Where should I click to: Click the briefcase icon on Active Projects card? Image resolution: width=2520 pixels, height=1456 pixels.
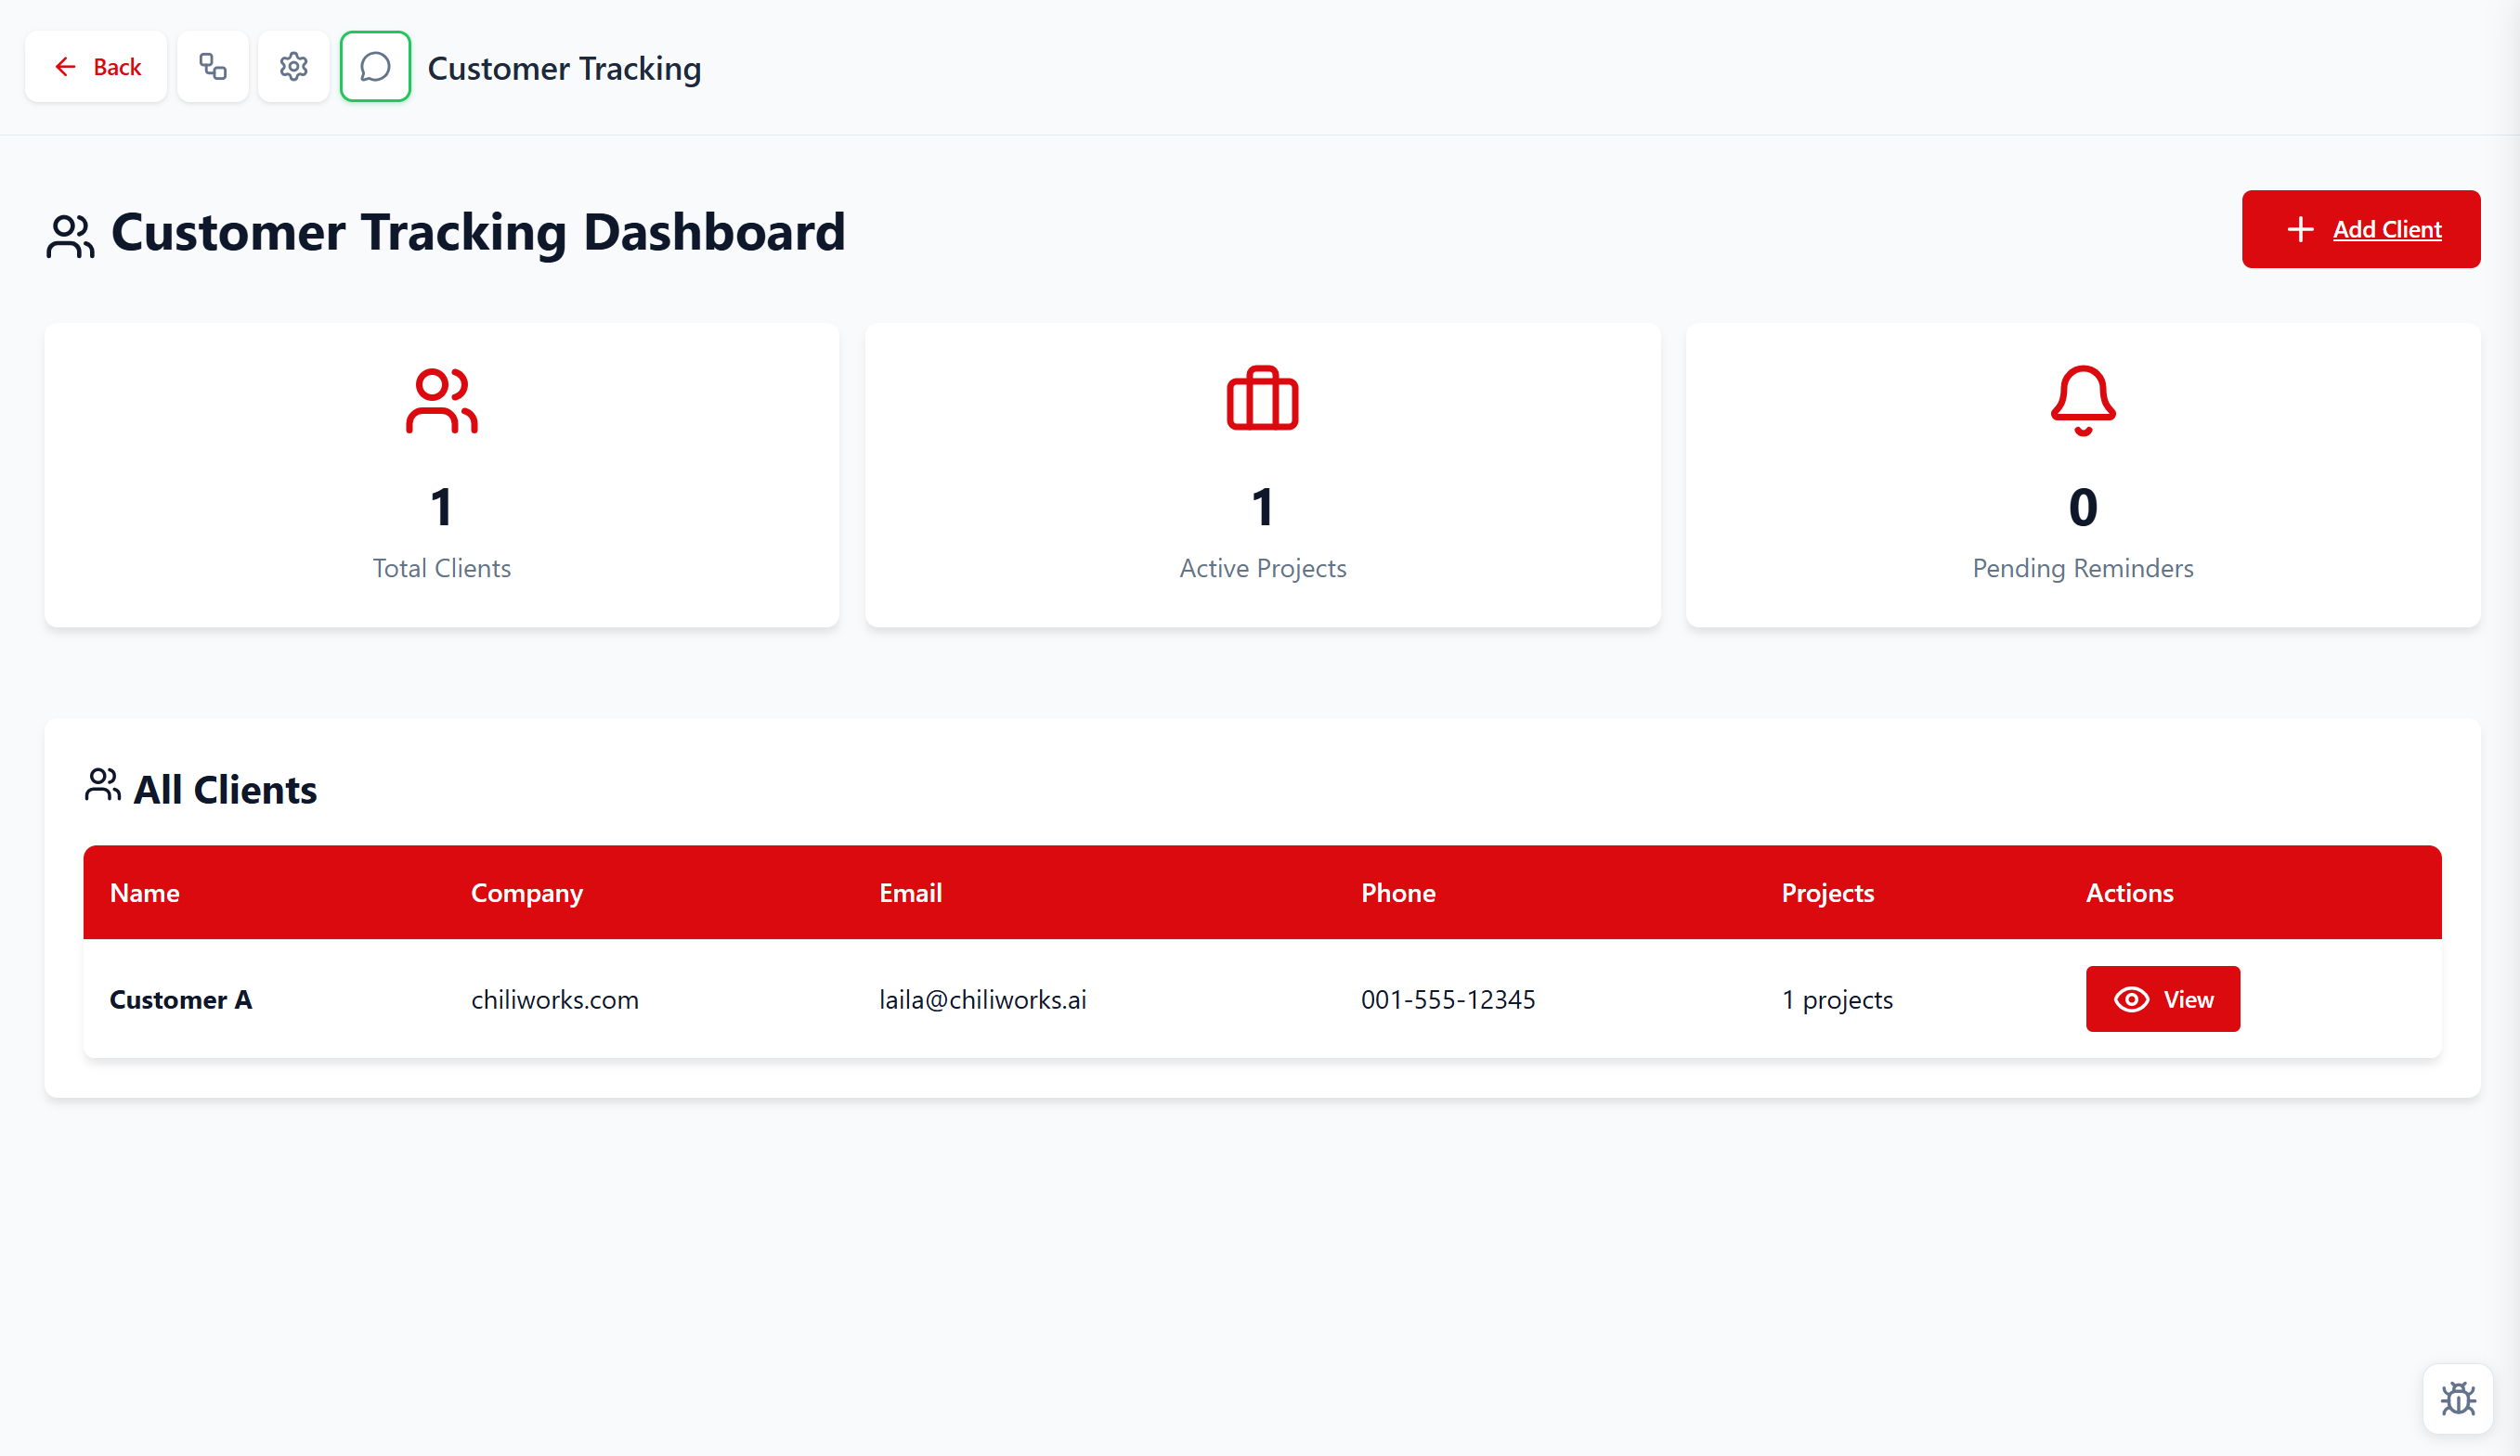1262,400
